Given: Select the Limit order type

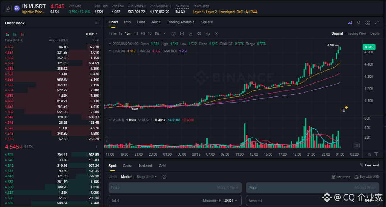Looking at the screenshot, I should click(113, 177).
